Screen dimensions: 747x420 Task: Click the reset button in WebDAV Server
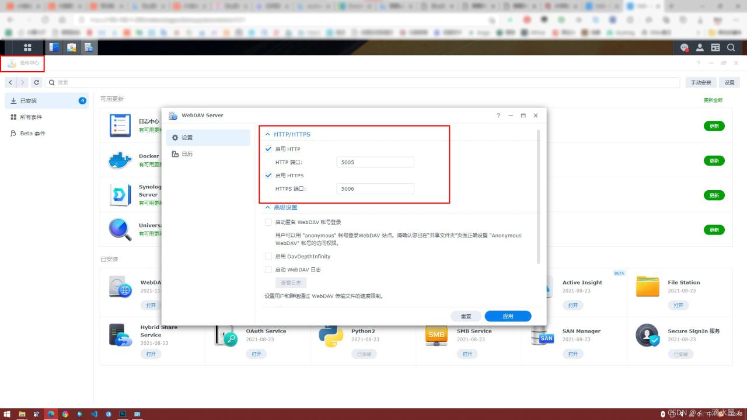click(466, 316)
